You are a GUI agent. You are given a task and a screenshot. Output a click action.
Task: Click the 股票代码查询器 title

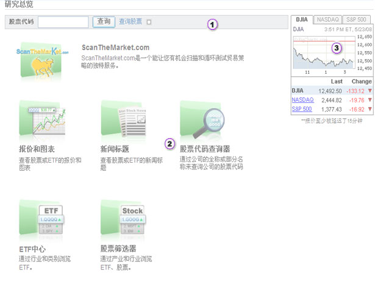205,149
